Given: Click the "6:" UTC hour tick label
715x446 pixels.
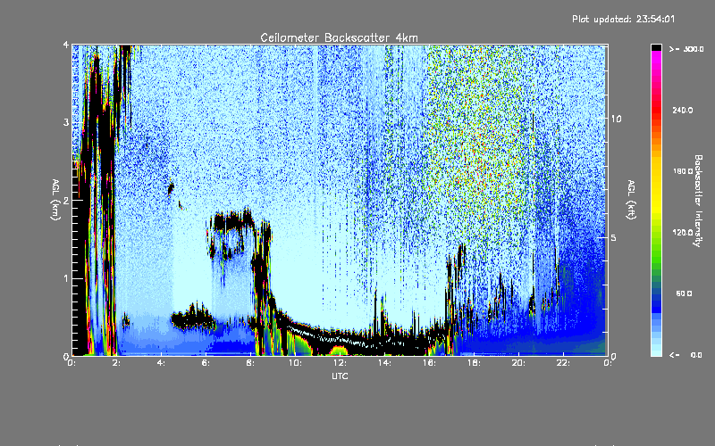Looking at the screenshot, I should coord(206,363).
